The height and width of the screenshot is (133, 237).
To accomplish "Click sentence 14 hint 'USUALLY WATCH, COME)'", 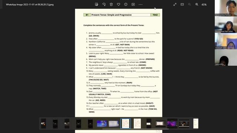I will click(100, 95).
